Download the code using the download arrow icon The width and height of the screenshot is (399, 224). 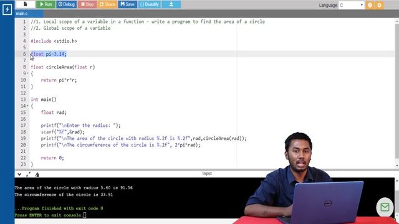pos(171,4)
